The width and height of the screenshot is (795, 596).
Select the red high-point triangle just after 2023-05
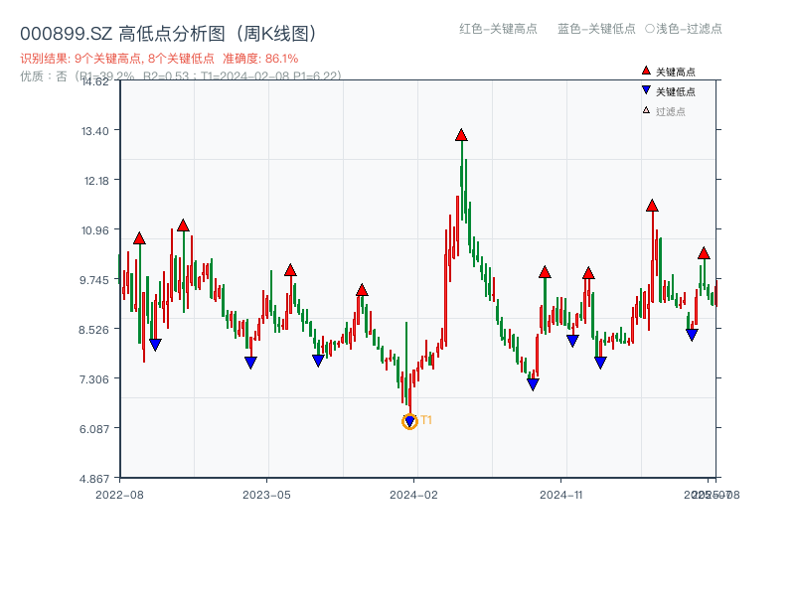pyautogui.click(x=290, y=270)
